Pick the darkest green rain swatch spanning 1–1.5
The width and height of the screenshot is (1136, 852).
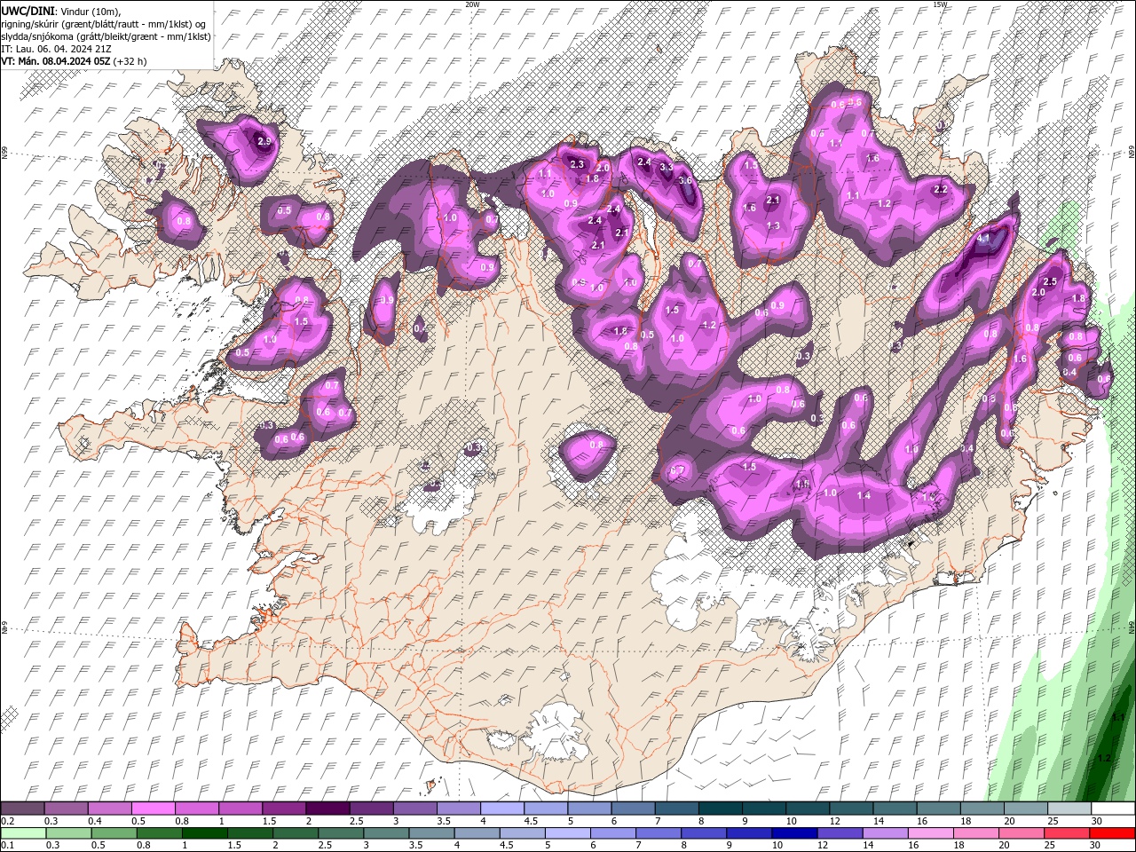click(205, 833)
